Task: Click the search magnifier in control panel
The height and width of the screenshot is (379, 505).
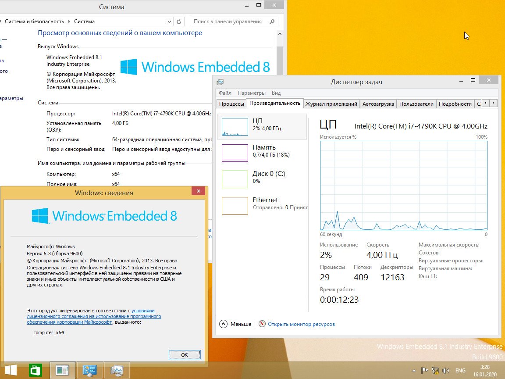Action: pos(272,21)
